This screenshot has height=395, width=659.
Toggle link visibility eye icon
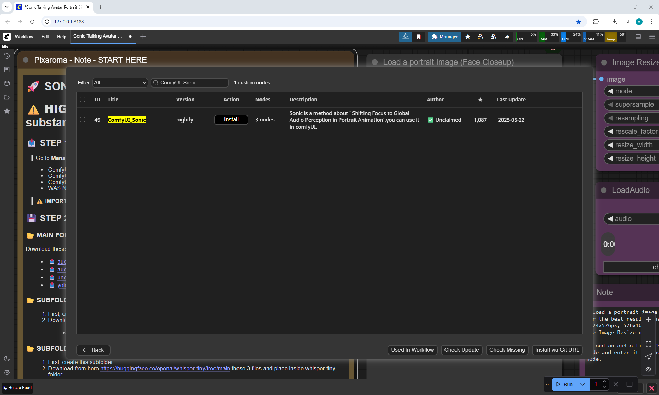click(x=648, y=369)
